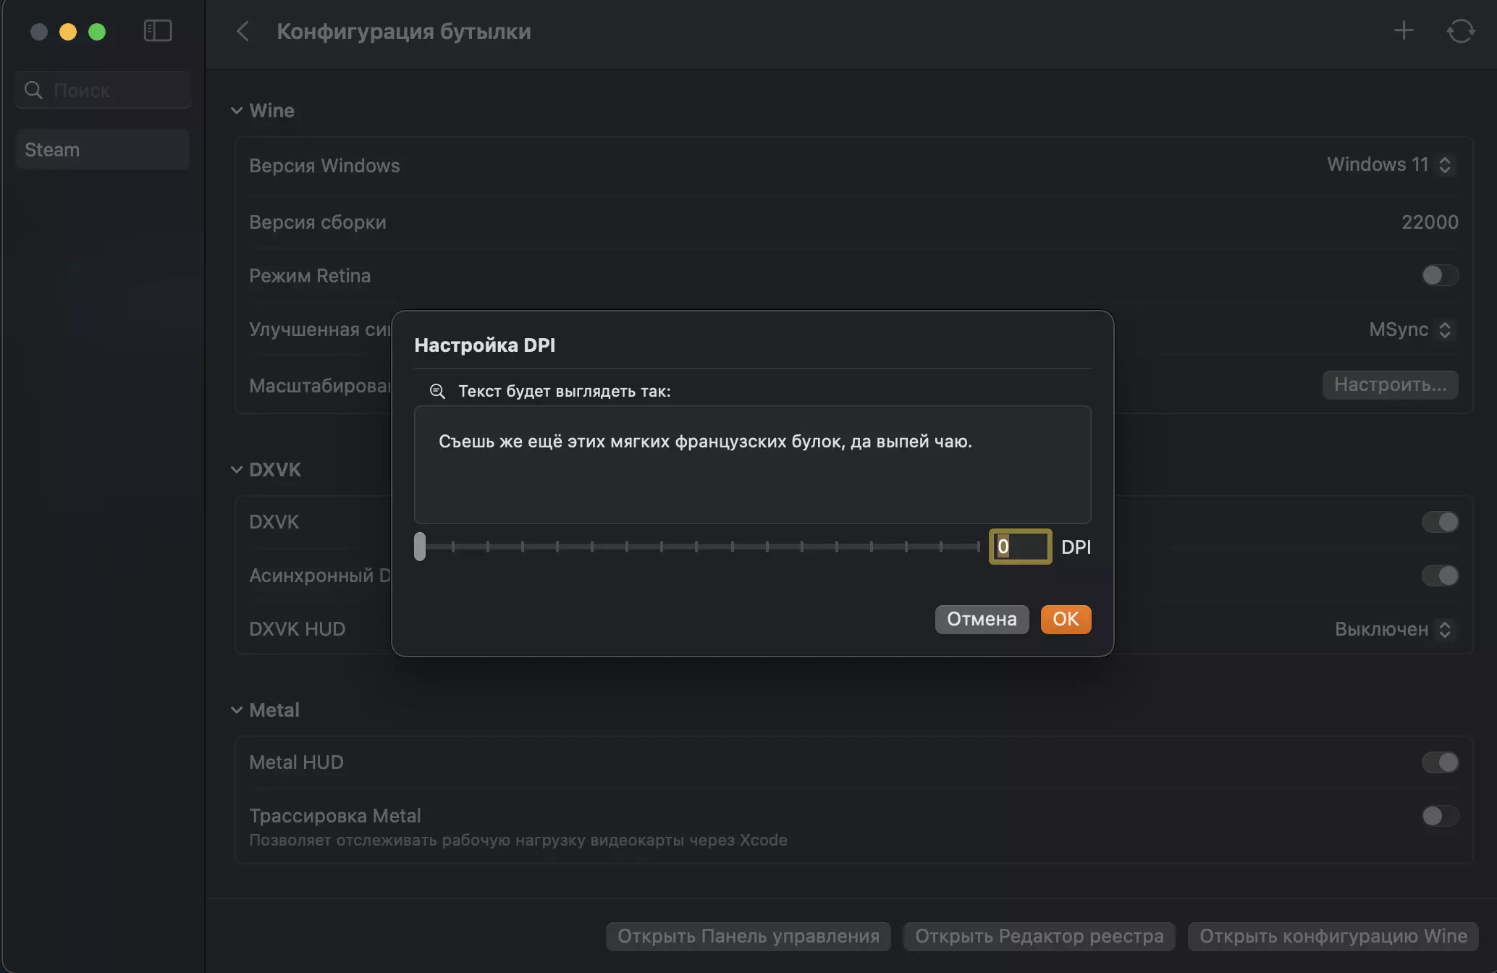Toggle Трассировка Metal switch
This screenshot has height=973, width=1497.
click(1439, 816)
